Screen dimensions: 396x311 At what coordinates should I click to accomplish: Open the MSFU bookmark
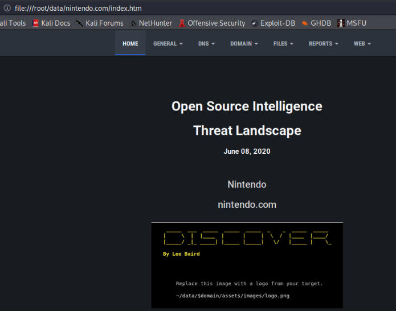coord(352,23)
